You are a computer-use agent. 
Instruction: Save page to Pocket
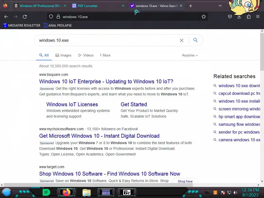(x=230, y=17)
